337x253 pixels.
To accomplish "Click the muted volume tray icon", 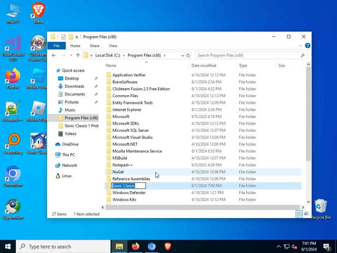I will (x=294, y=246).
